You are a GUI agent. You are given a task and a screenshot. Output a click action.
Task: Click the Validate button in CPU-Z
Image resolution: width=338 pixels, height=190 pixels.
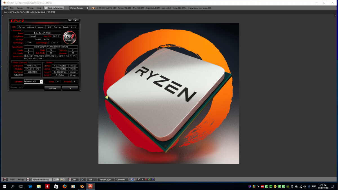click(52, 88)
